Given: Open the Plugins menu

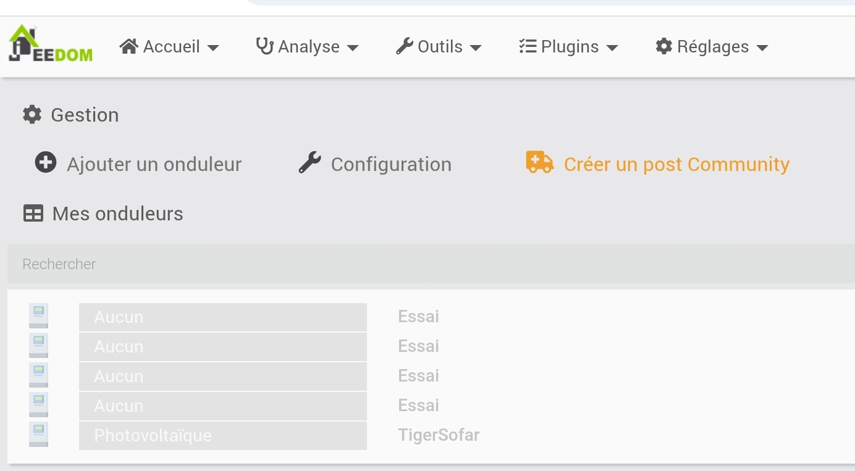Looking at the screenshot, I should pyautogui.click(x=568, y=47).
